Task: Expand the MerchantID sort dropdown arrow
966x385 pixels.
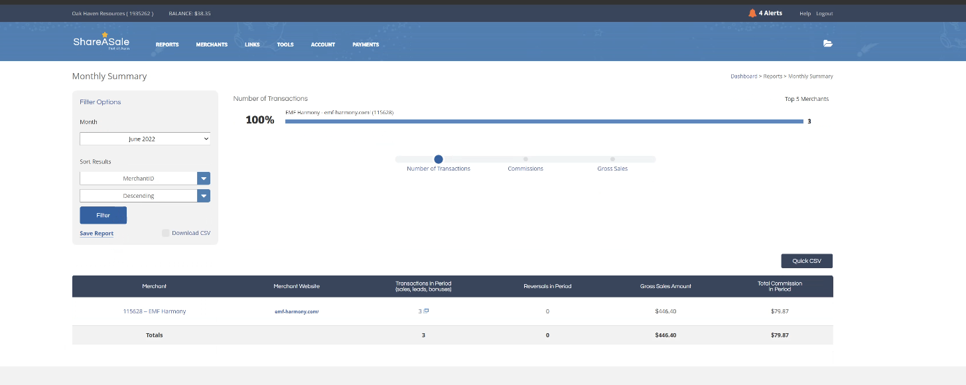Action: pyautogui.click(x=204, y=179)
